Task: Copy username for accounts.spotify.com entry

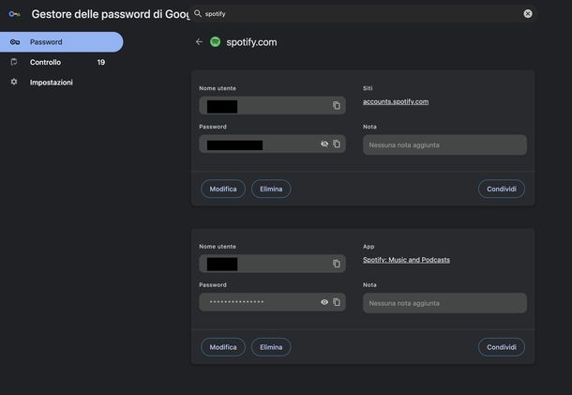Action: [337, 105]
